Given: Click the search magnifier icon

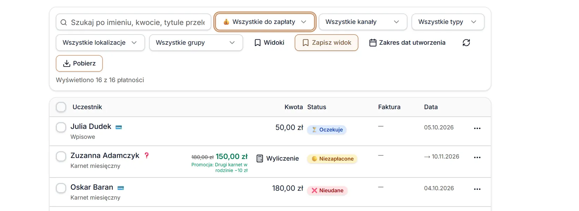Looking at the screenshot, I should click(64, 23).
